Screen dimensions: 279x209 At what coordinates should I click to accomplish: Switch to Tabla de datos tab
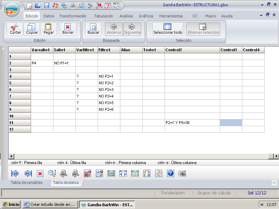(66, 183)
